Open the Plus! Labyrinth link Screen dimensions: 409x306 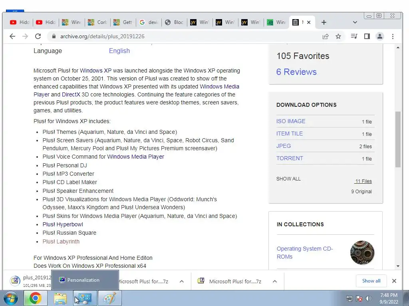click(x=61, y=241)
